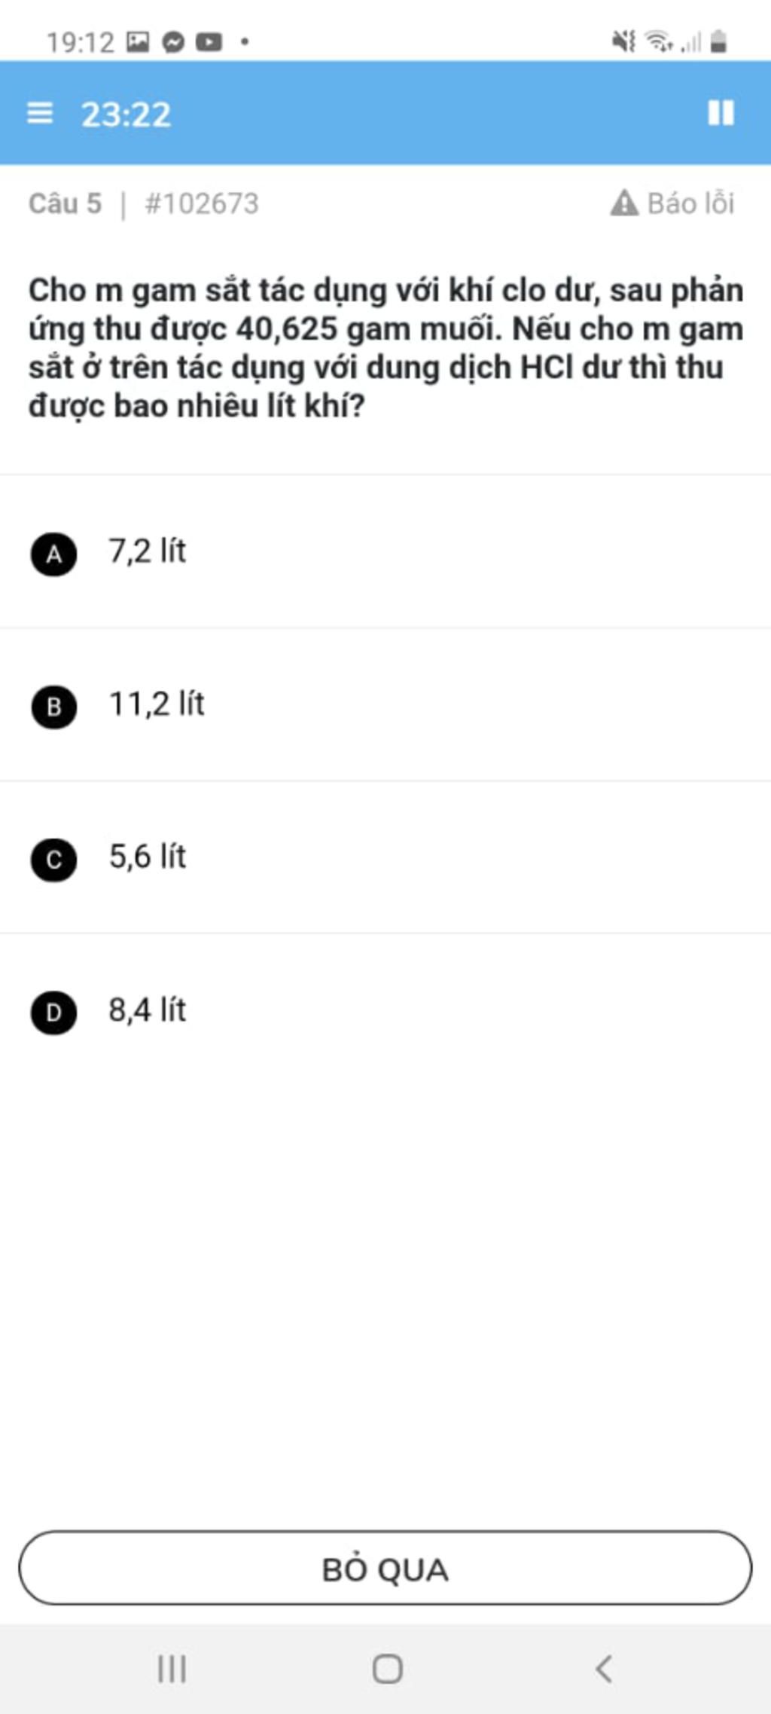Viewport: 771px width, 1714px height.
Task: Tap the 23:22 countdown timer
Action: pos(126,115)
